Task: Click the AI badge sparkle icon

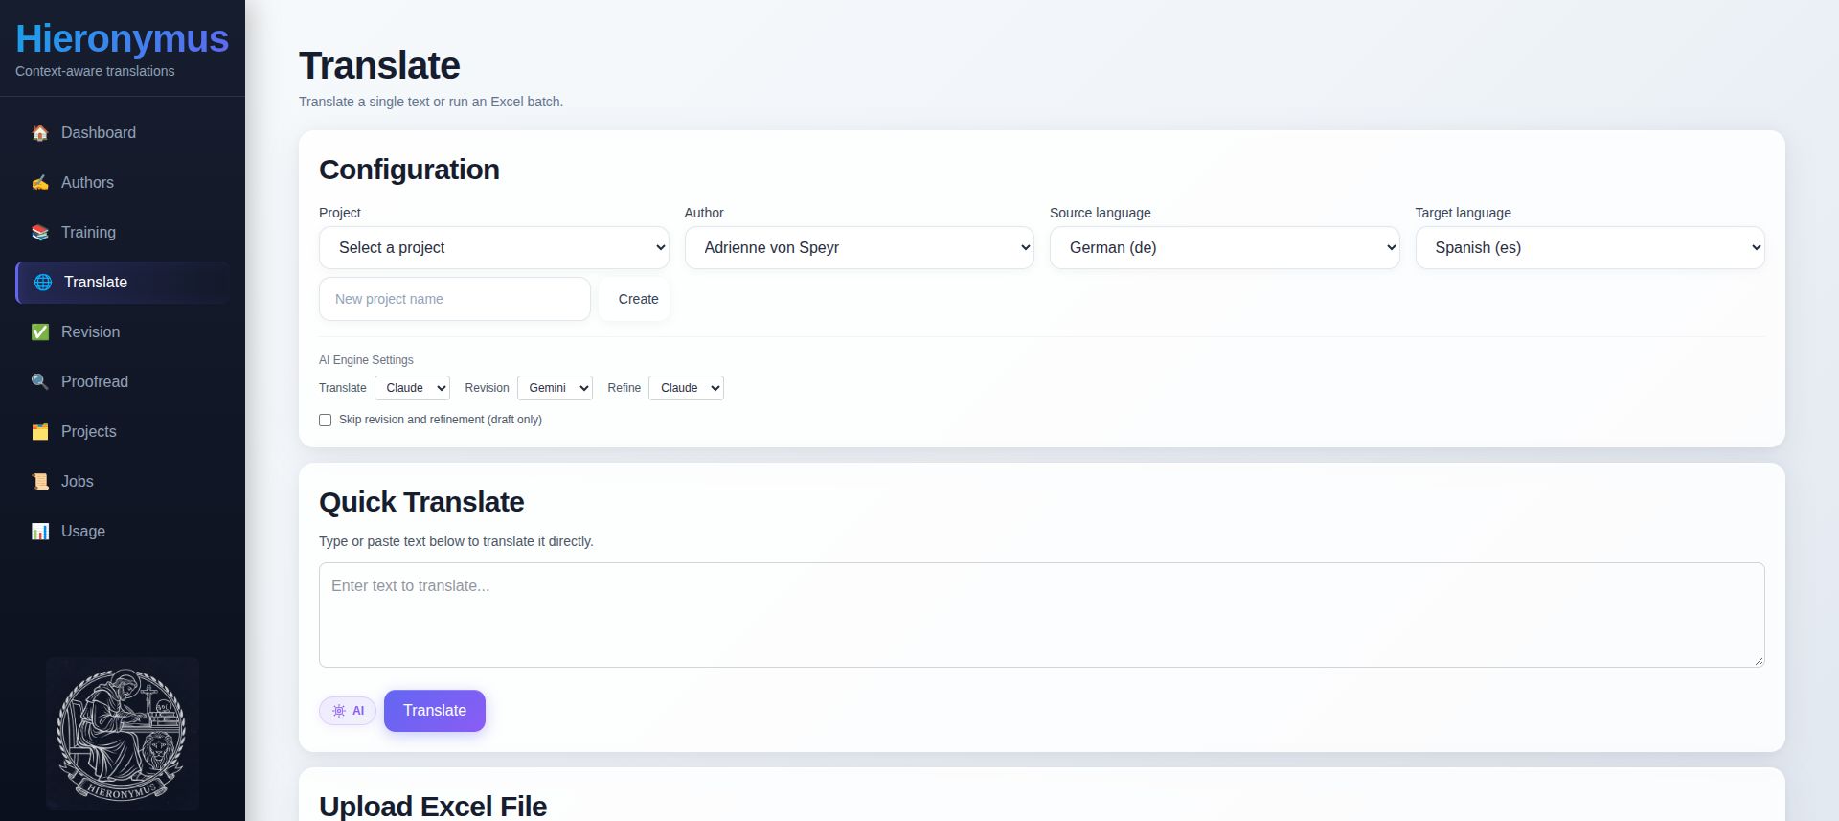Action: [x=339, y=711]
